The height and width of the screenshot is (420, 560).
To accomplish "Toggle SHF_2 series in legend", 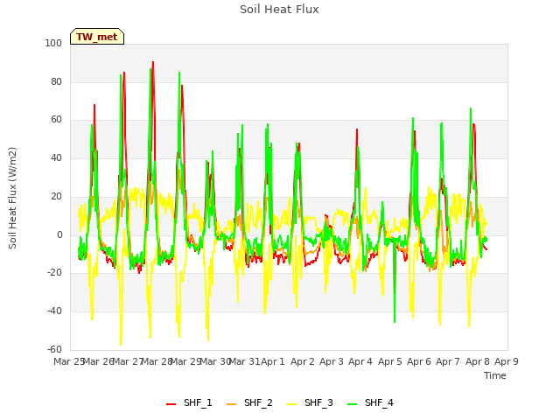I will click(249, 403).
